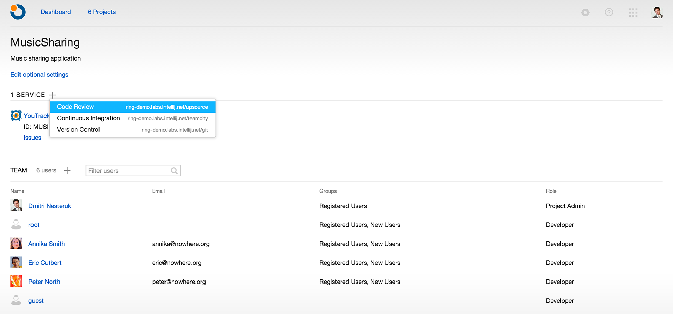Open Dmitri Nesteruk's profile
This screenshot has height=314, width=673.
tap(50, 206)
